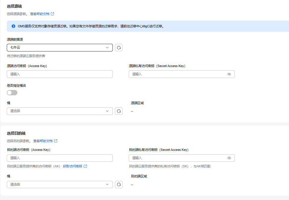Refresh the source bucket list
Image resolution: width=289 pixels, height=200 pixels.
(x=119, y=111)
